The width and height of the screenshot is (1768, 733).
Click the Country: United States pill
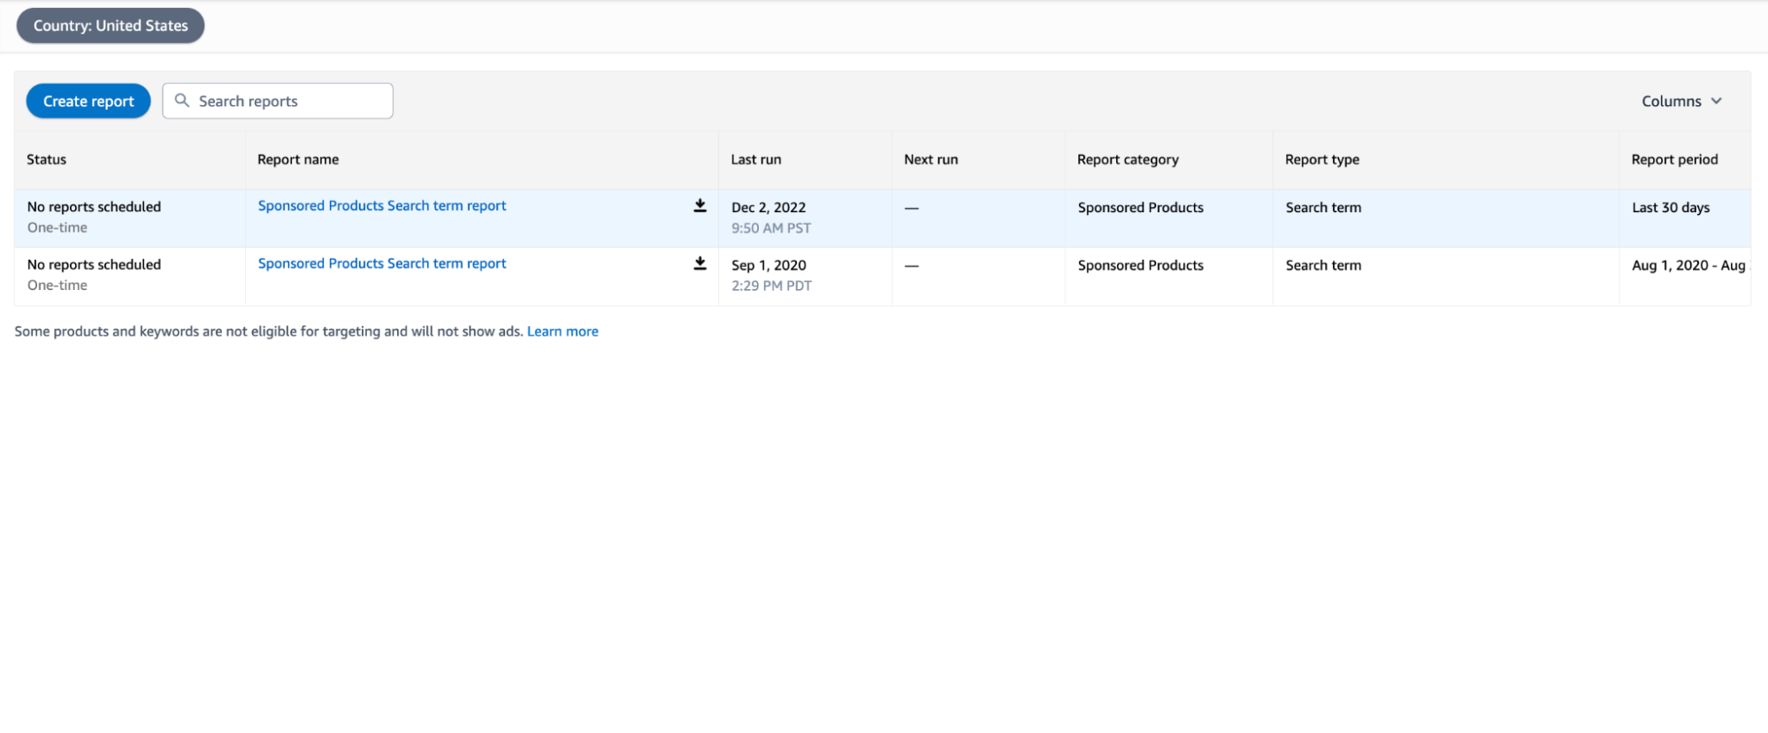tap(111, 26)
